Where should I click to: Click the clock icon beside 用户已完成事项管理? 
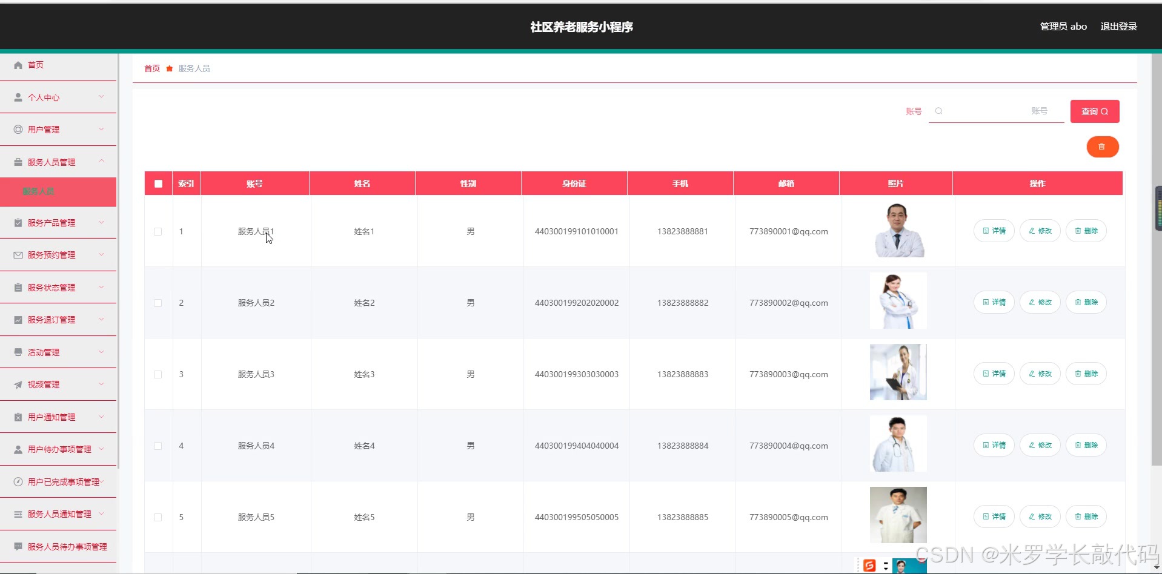coord(18,482)
